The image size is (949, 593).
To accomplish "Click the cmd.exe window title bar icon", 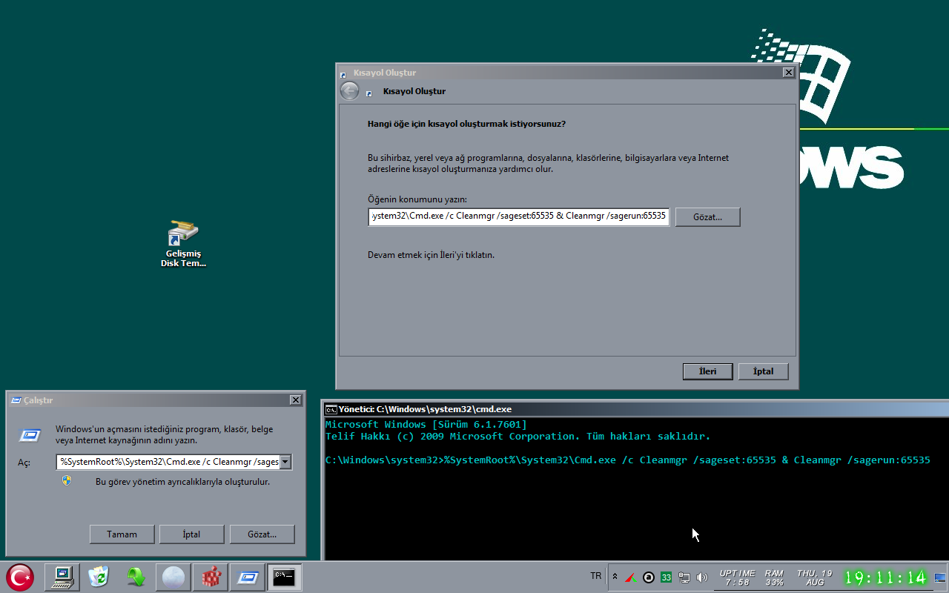I will point(331,409).
